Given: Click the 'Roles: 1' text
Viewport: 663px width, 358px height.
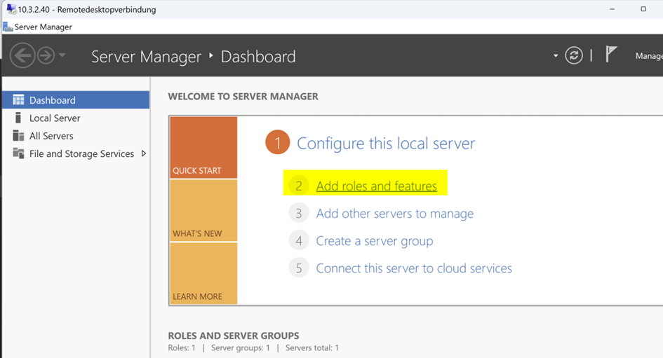Looking at the screenshot, I should (182, 348).
